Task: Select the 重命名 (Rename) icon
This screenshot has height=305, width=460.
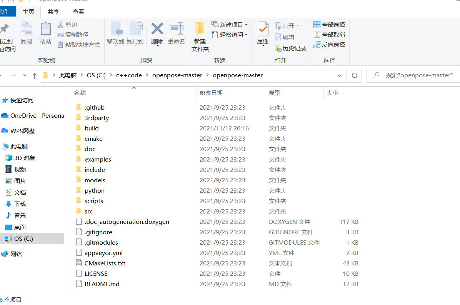Action: 176,33
